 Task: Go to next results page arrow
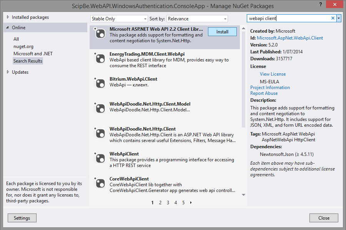click(191, 202)
